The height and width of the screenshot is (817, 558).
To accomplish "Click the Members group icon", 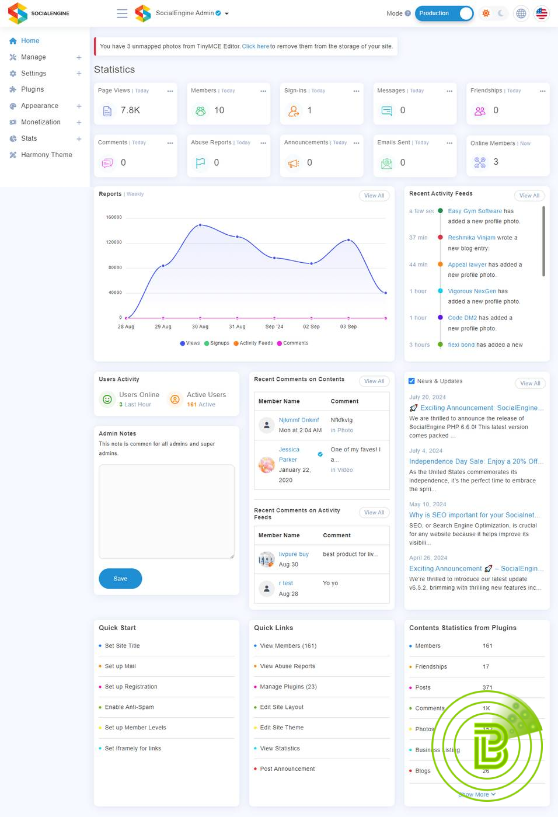I will (200, 110).
